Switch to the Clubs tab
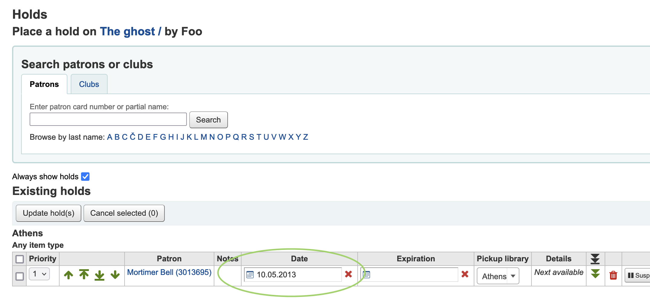Image resolution: width=650 pixels, height=303 pixels. click(89, 84)
